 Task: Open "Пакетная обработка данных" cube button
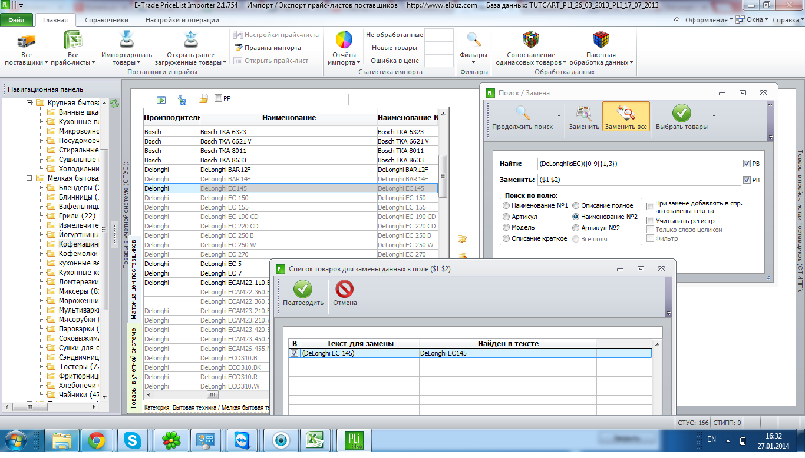coord(601,49)
